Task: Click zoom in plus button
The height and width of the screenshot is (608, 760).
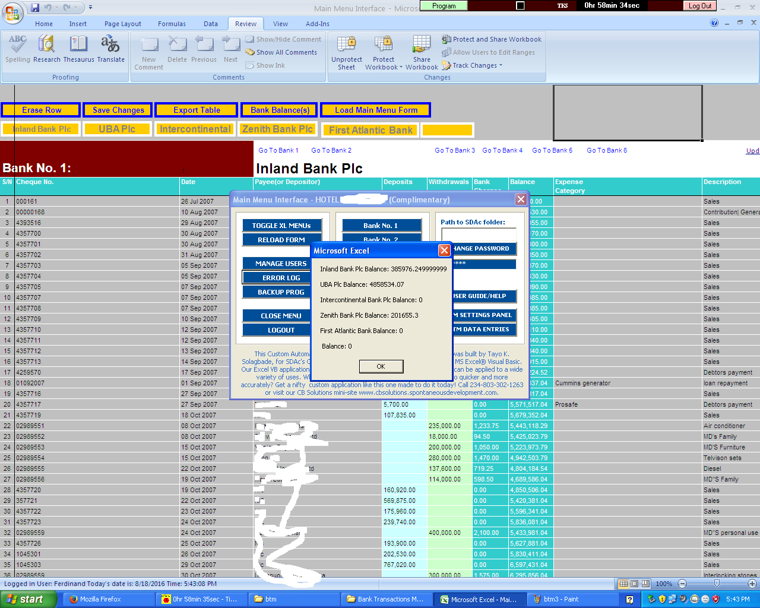Action: 752,584
